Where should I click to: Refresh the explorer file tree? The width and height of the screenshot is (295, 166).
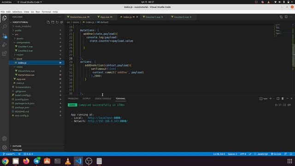pyautogui.click(x=57, y=22)
